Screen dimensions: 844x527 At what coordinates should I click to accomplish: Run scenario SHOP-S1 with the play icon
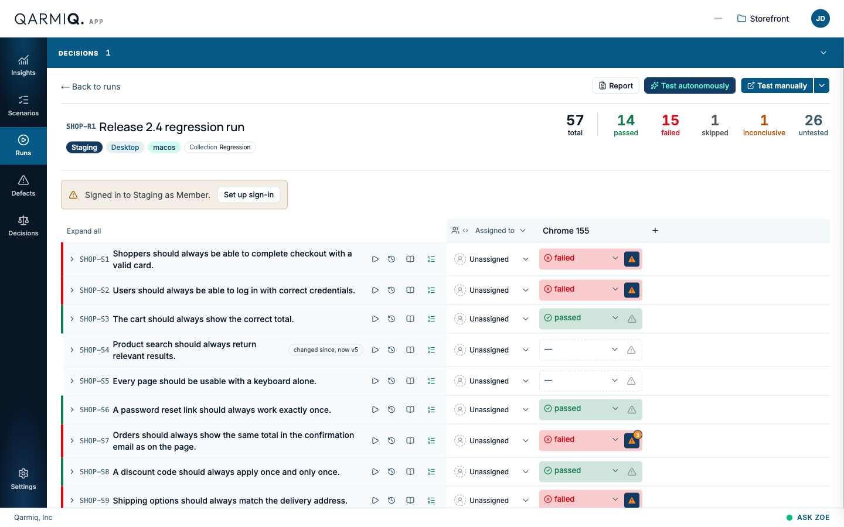(x=375, y=259)
